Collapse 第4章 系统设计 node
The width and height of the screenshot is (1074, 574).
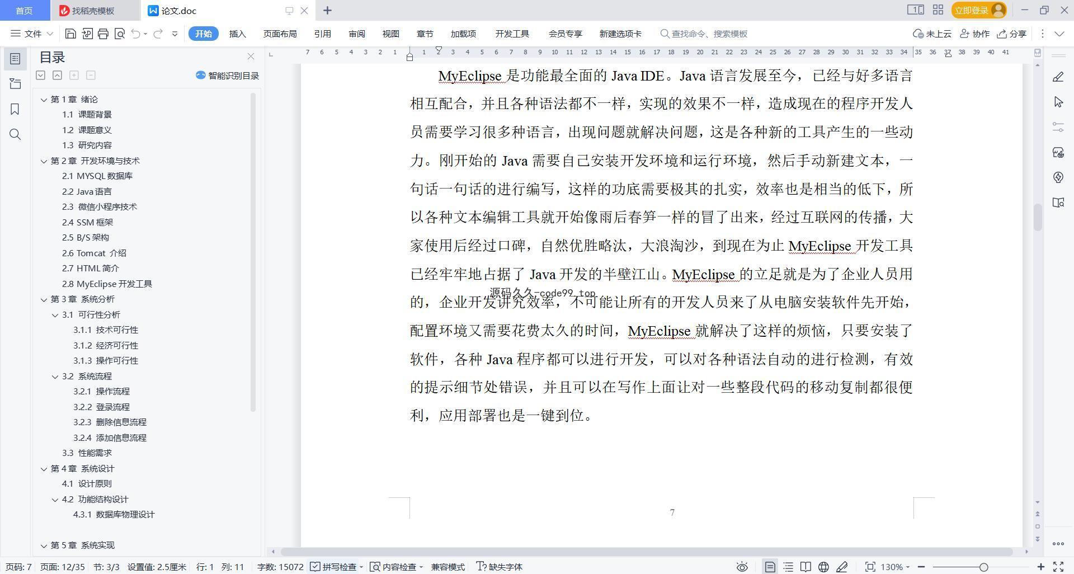click(x=44, y=469)
